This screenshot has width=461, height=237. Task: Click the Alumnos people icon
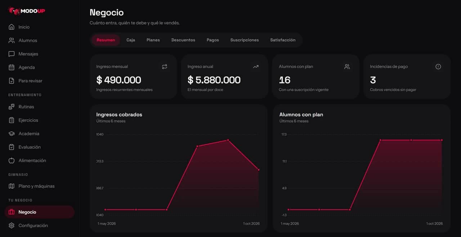[12, 40]
